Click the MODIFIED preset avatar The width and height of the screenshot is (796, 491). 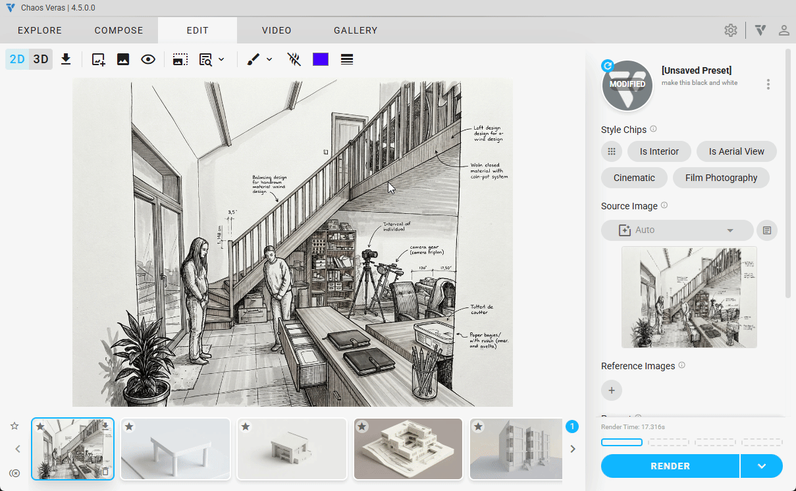tap(627, 85)
